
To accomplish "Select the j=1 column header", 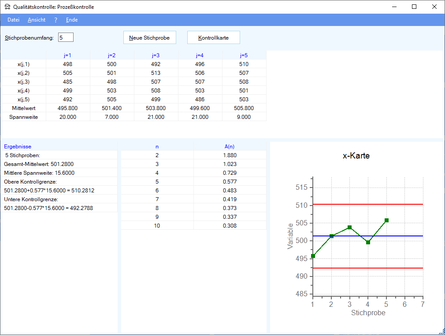I will (x=68, y=55).
